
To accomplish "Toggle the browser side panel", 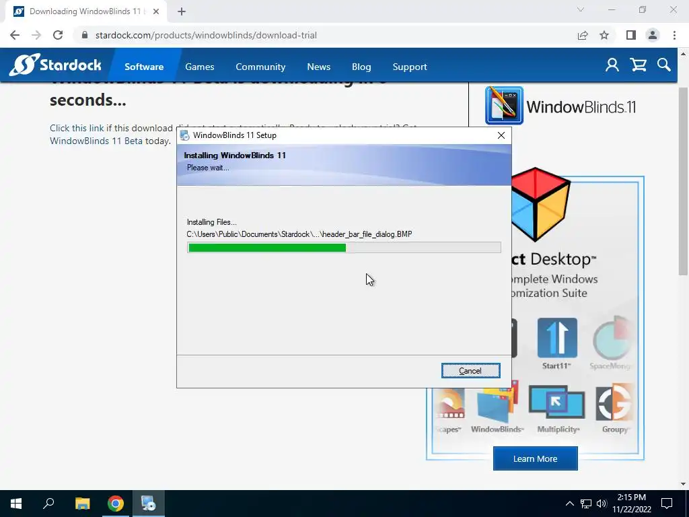I will [x=631, y=35].
